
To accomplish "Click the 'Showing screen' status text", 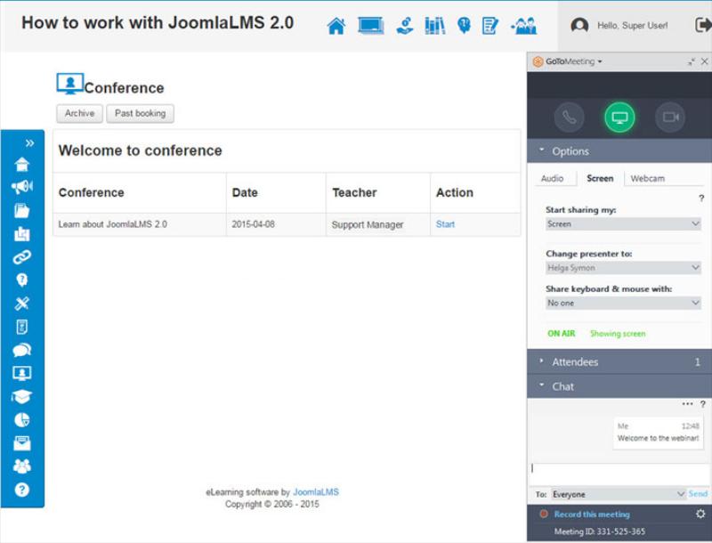I will (618, 334).
